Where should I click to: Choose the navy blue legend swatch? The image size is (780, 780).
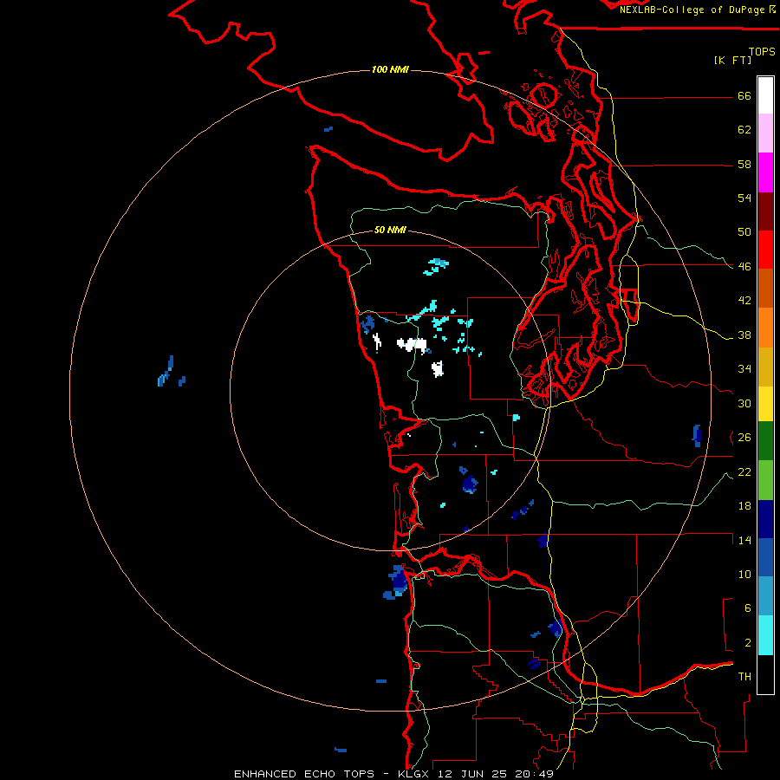(765, 519)
